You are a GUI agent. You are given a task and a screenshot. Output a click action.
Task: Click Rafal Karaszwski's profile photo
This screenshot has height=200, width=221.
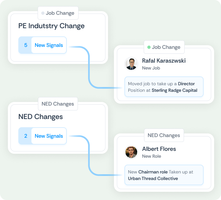click(131, 64)
